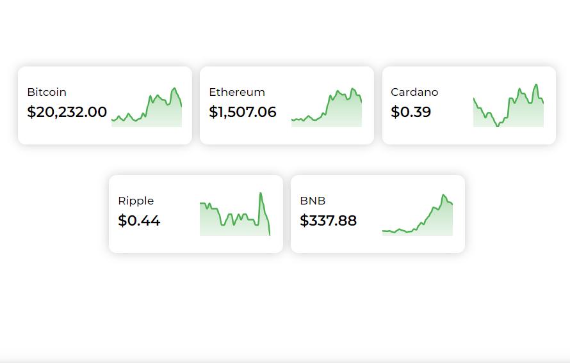Image resolution: width=570 pixels, height=363 pixels.
Task: Select the Ethereum name label
Action: coord(237,92)
